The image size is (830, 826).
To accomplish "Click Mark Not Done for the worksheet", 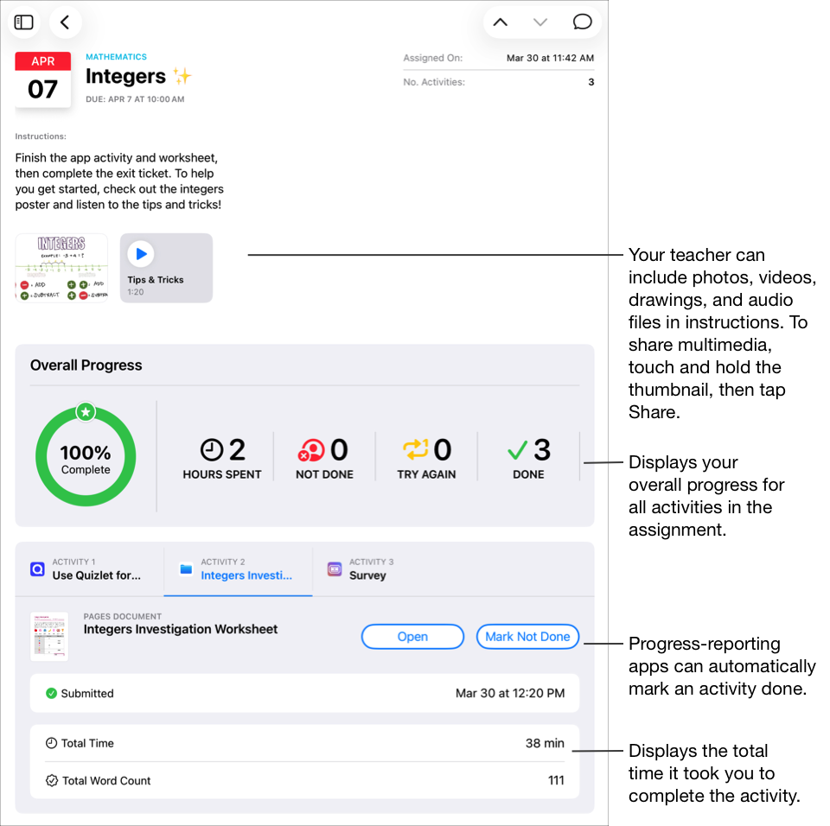I will tap(527, 636).
